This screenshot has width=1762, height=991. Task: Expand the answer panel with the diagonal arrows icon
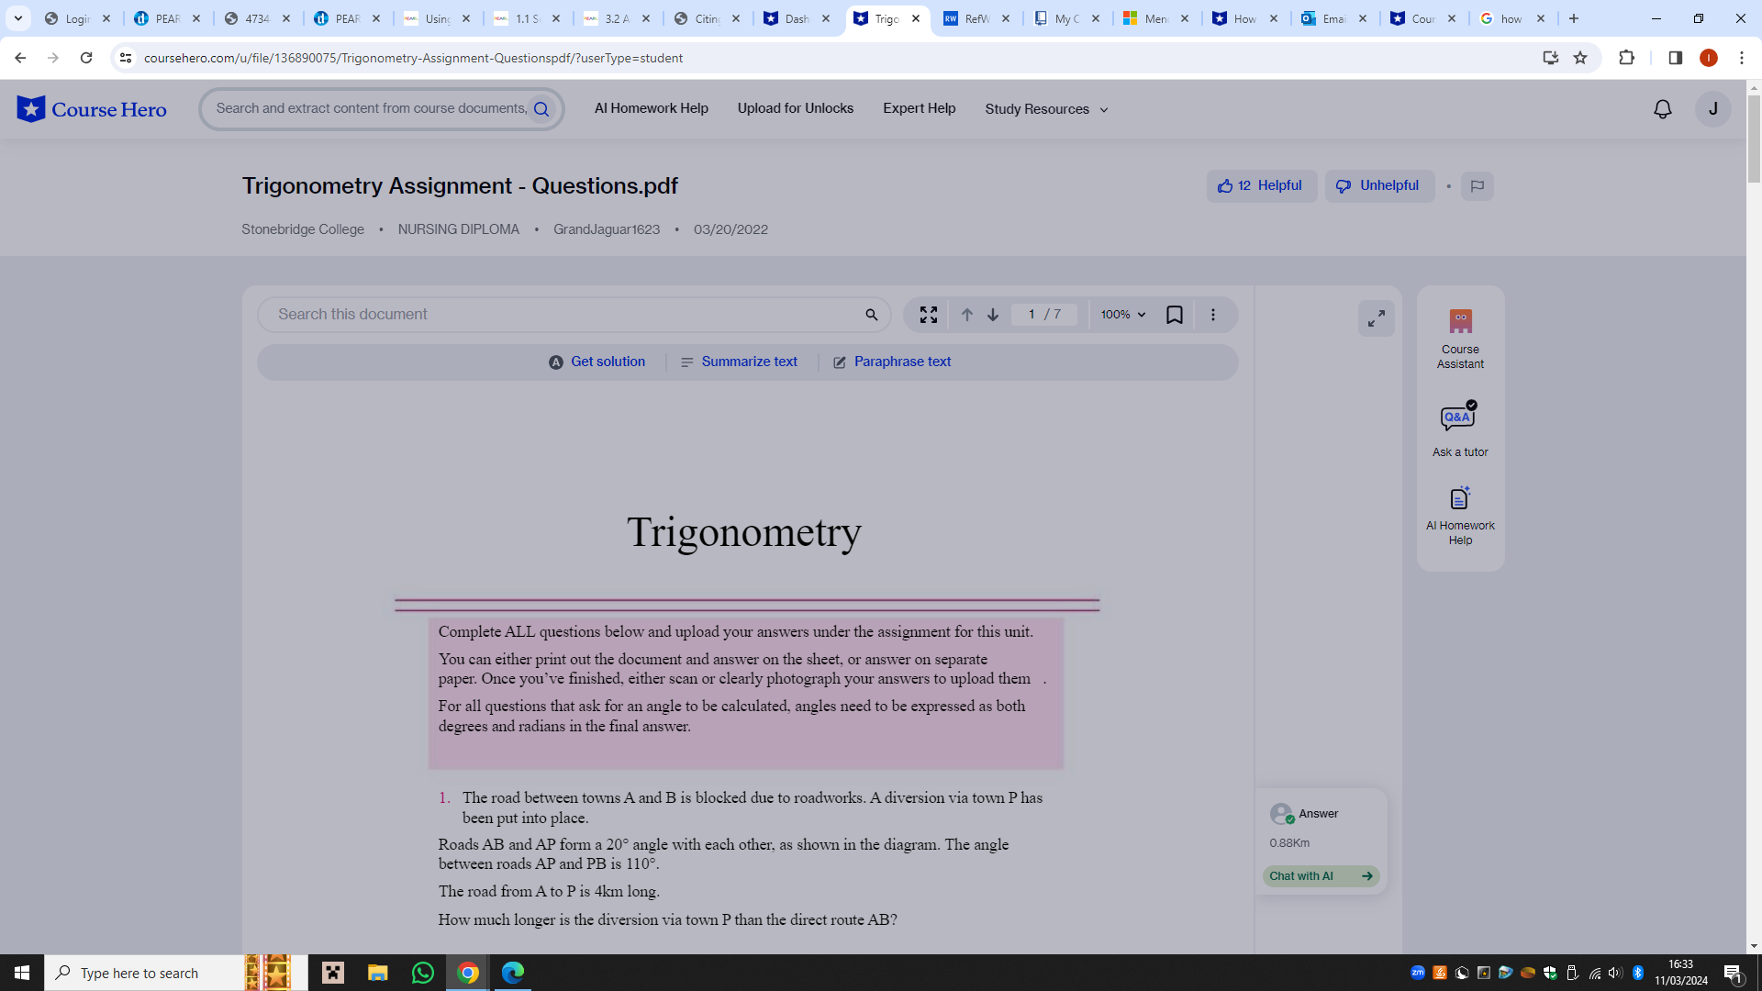1375,317
